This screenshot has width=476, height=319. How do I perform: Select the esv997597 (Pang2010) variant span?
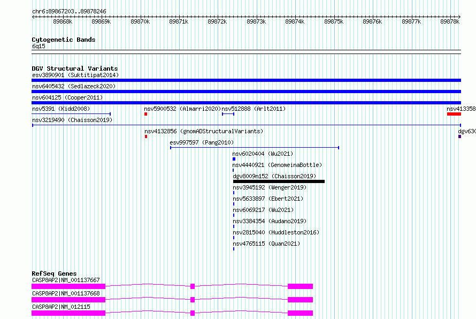(x=255, y=148)
